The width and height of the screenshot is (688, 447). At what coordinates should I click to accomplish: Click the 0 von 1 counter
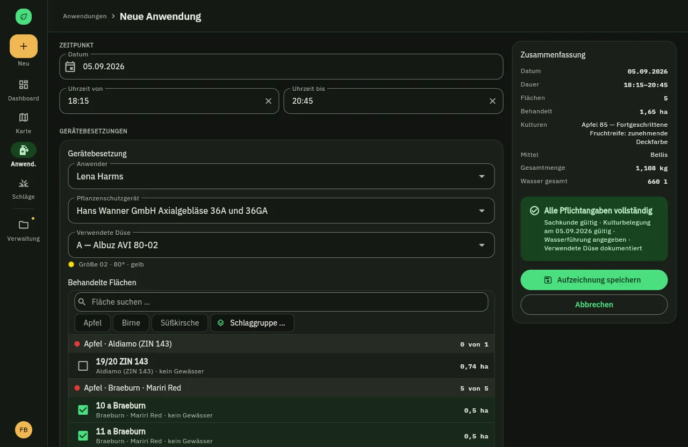[x=474, y=344]
